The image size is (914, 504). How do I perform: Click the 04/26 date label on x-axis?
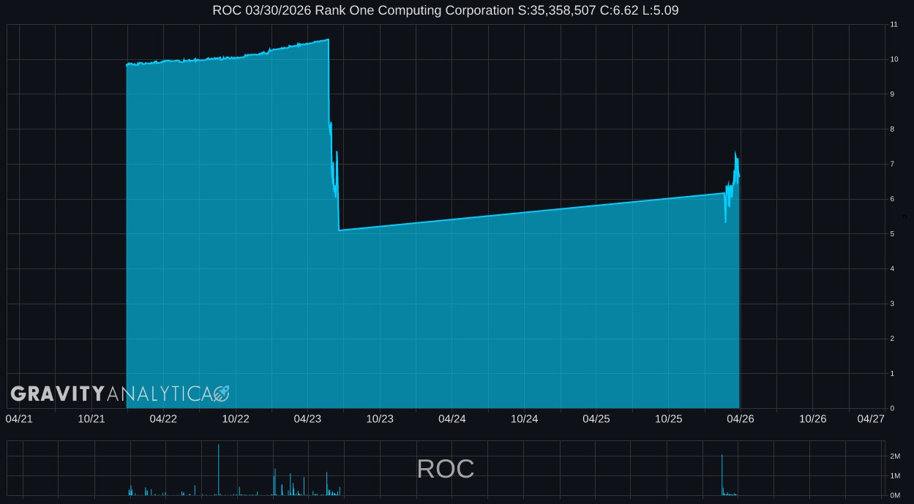(741, 418)
